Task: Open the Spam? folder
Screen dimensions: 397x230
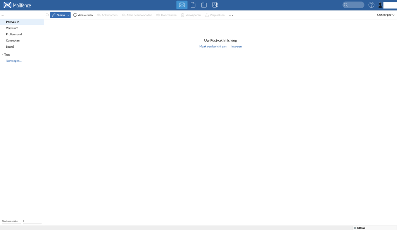Action: coord(10,47)
